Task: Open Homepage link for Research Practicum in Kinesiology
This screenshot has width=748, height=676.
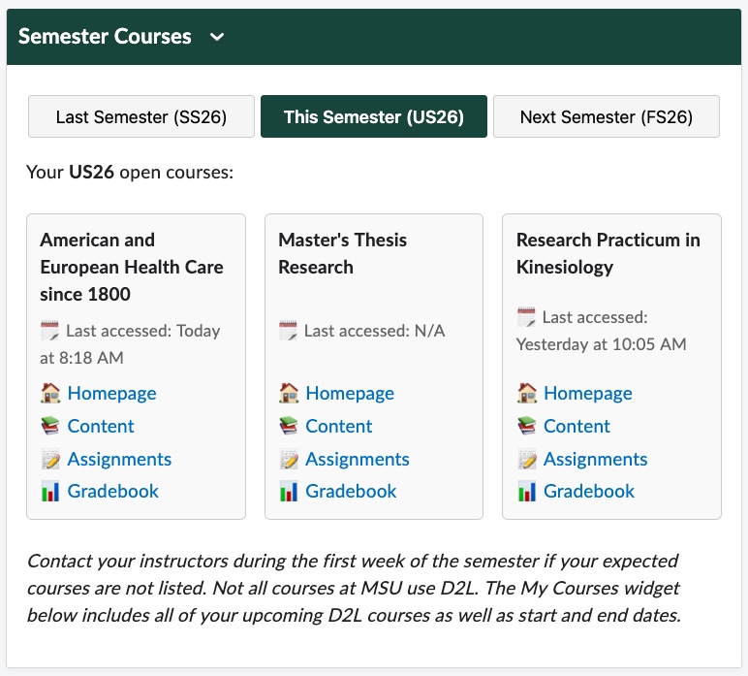Action: coord(588,394)
